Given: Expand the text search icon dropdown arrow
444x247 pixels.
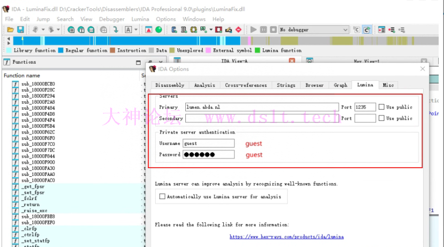Looking at the screenshot, I should coord(136,30).
